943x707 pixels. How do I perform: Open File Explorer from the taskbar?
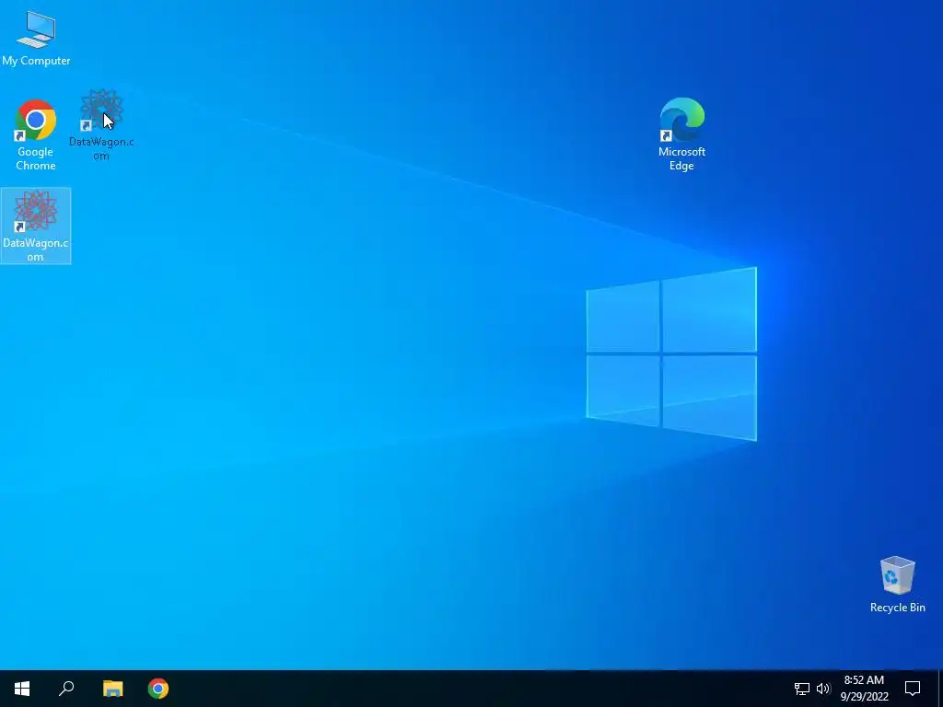112,689
